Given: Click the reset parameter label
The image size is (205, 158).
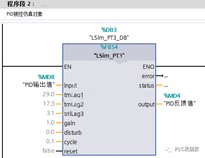Looking at the screenshot, I should [x=71, y=151].
